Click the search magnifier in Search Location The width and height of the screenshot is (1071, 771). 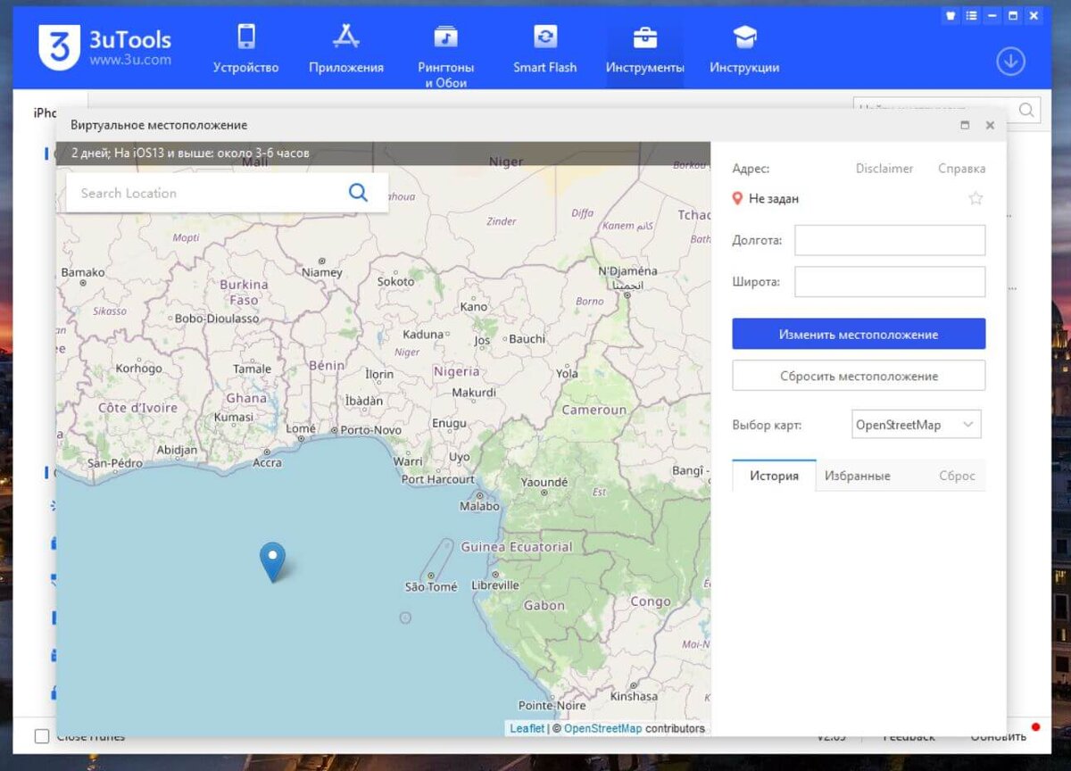[x=358, y=192]
